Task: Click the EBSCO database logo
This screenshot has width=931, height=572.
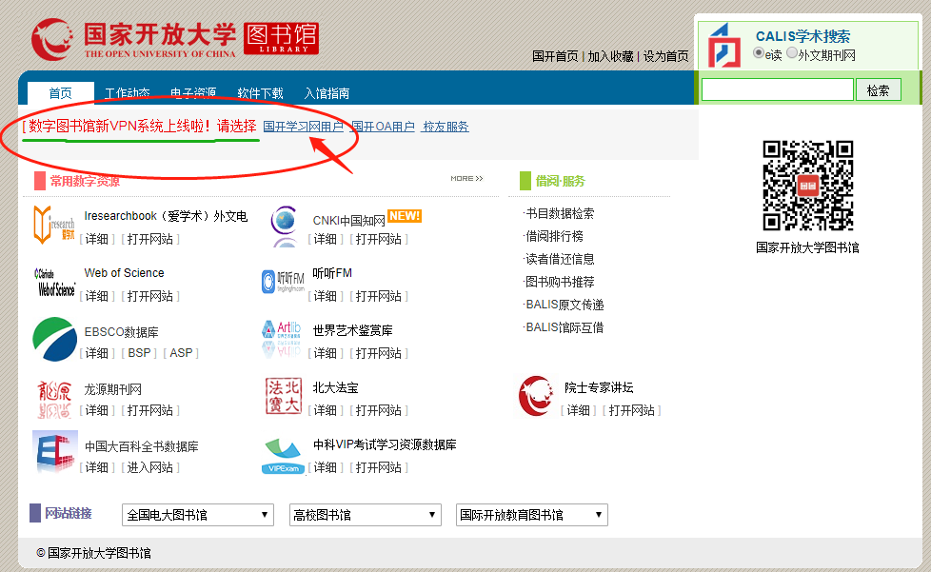Action: 54,340
